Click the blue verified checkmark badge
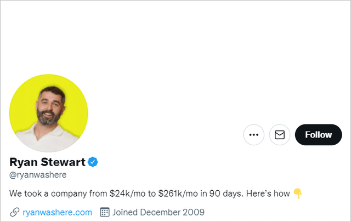The height and width of the screenshot is (222, 351). [x=93, y=162]
